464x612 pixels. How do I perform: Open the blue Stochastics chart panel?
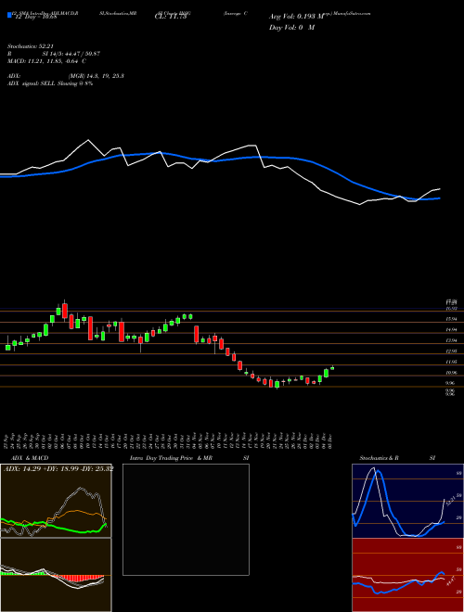point(407,501)
